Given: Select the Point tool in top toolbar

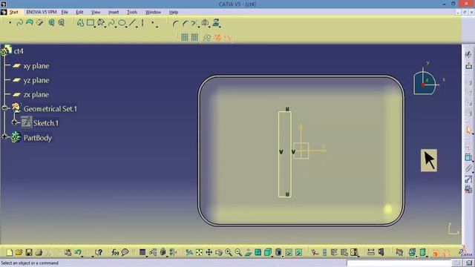Looking at the screenshot, I should [10, 23].
